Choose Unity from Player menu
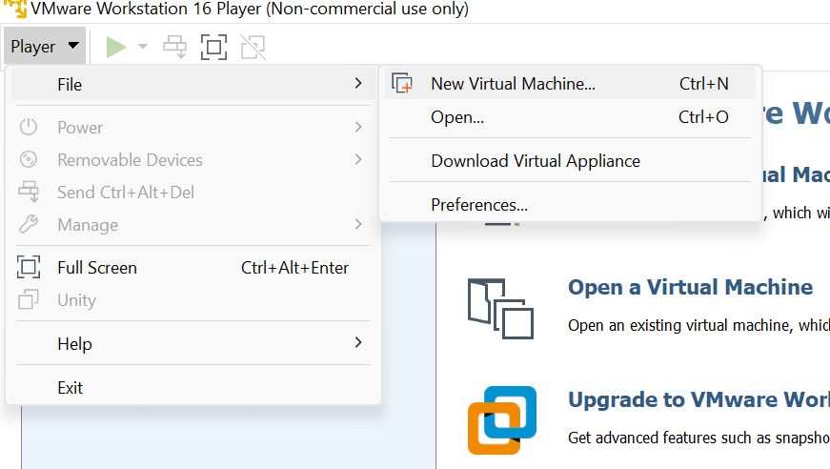Image resolution: width=830 pixels, height=469 pixels. [192, 300]
